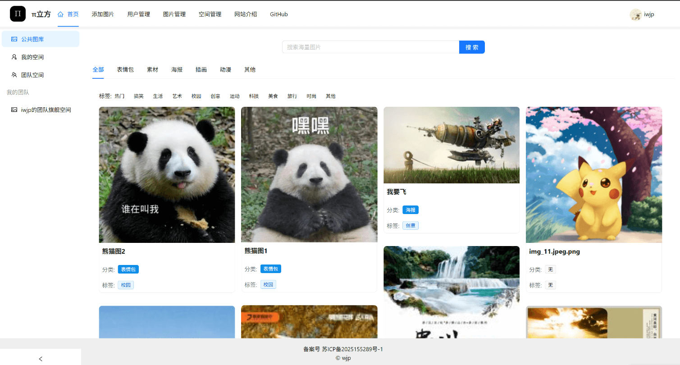Viewport: 680px width, 365px height.
Task: Collapse the sidebar with the left arrow
Action: coord(41,359)
